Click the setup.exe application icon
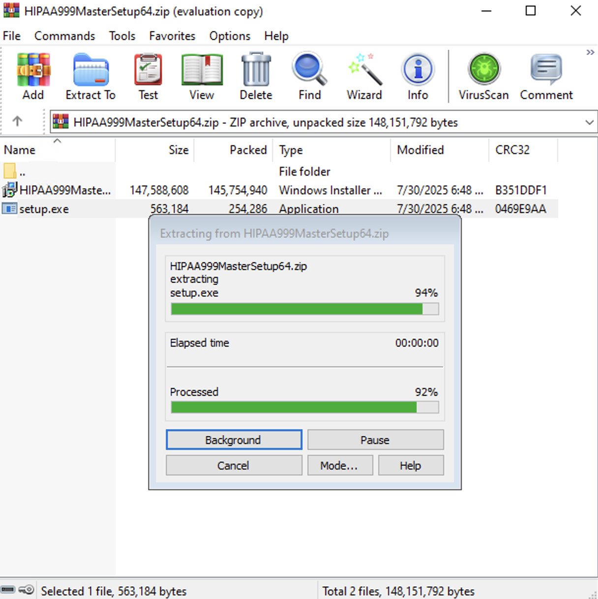 pos(9,209)
